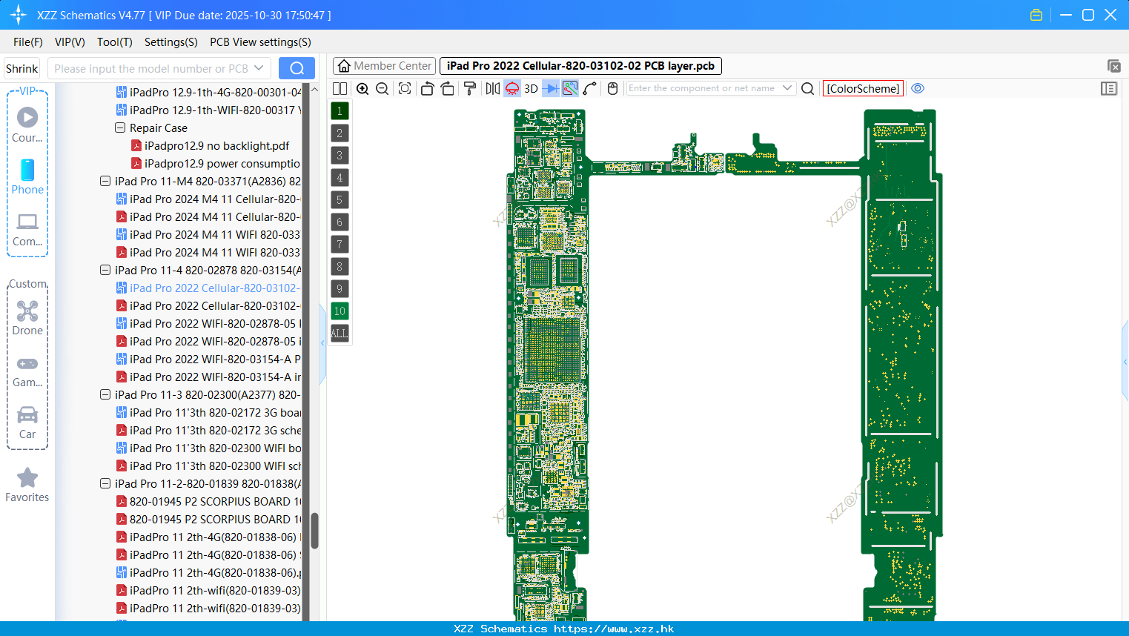This screenshot has width=1129, height=636.
Task: Show PCB layer 1
Action: (x=340, y=111)
